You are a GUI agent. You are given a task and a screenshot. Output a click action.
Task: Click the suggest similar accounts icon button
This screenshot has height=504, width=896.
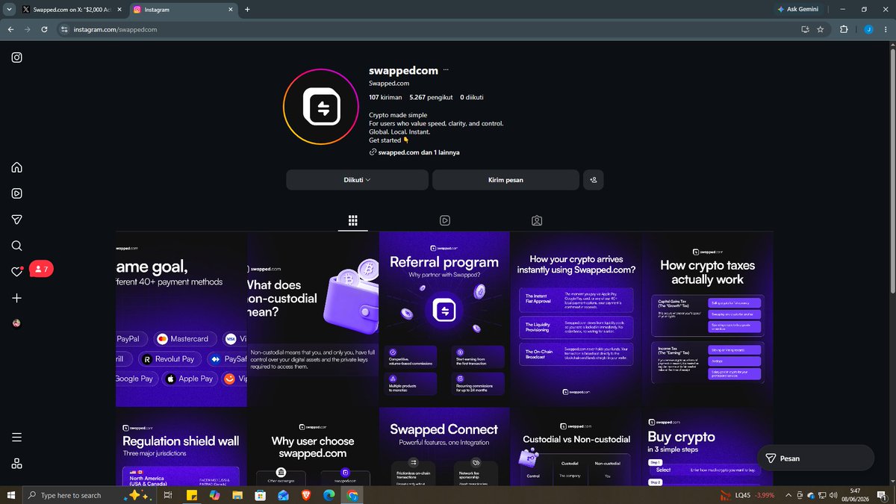594,180
